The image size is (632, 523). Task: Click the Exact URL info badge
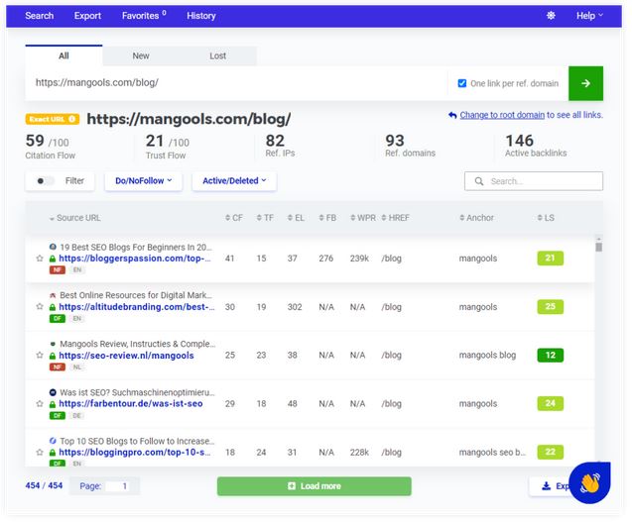click(52, 119)
